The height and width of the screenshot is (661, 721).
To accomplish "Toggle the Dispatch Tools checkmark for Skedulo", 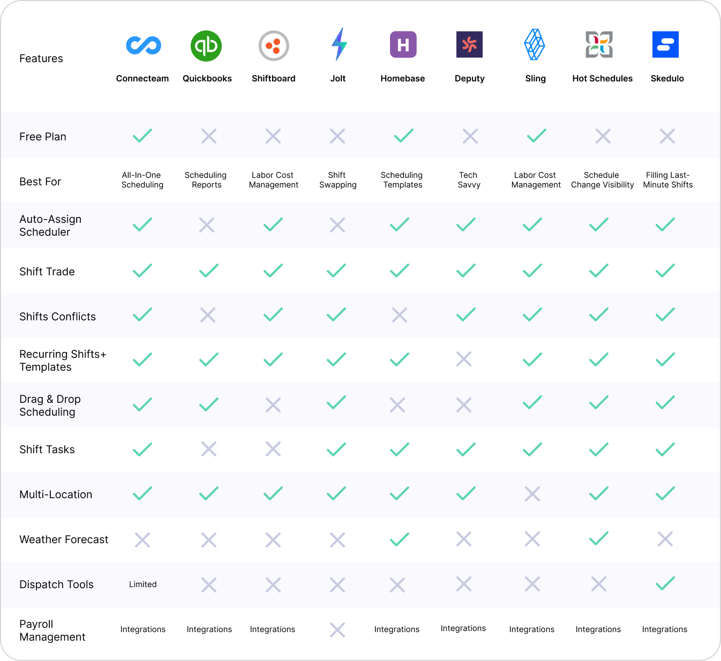I will tap(664, 584).
